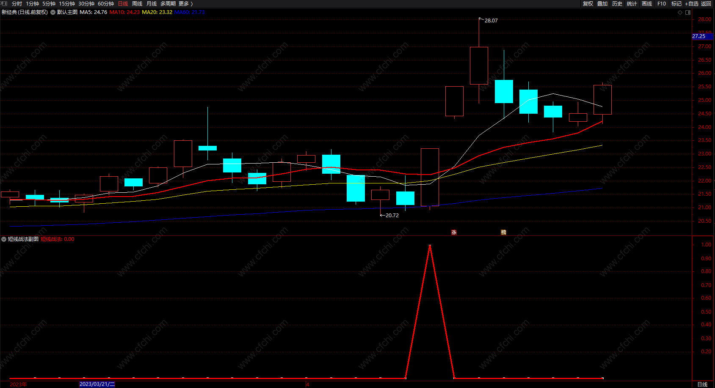Switch to the 15分钟 period tab
Screen dimensions: 715x388
coord(67,4)
